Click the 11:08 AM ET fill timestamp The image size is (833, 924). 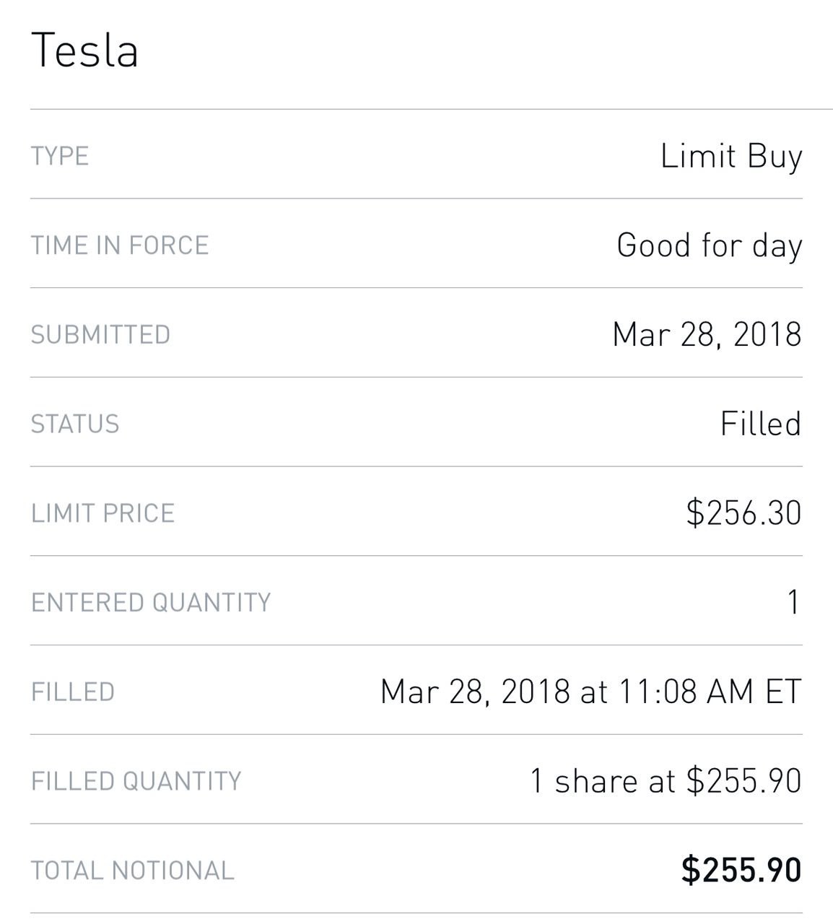710,692
